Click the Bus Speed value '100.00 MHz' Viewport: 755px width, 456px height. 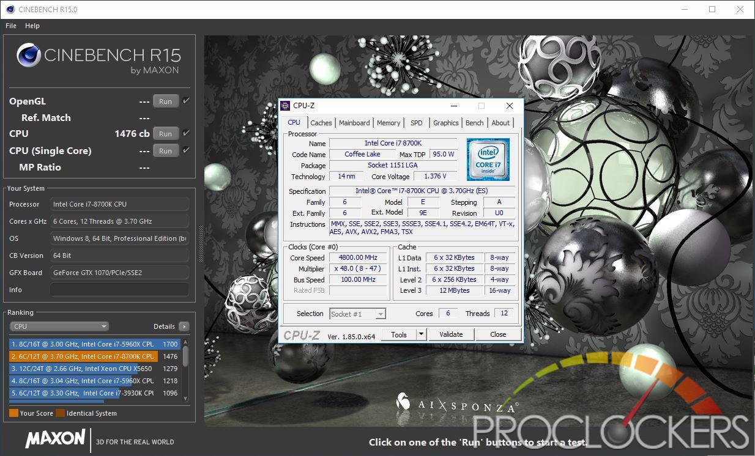pos(359,280)
